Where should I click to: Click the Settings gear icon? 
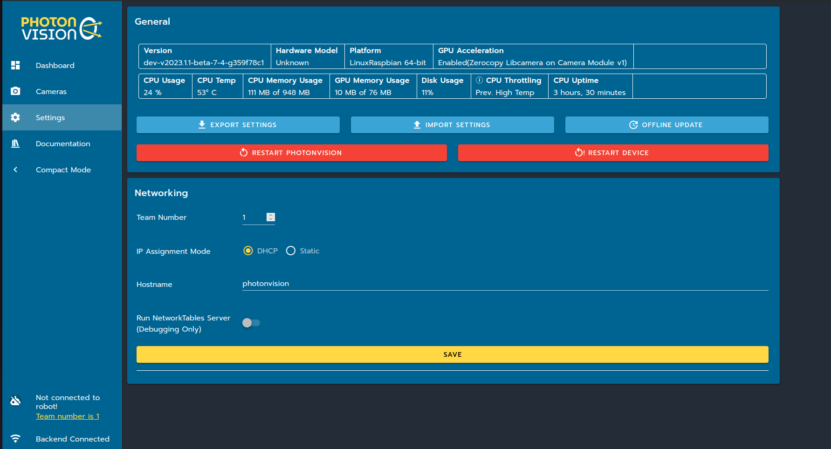15,117
